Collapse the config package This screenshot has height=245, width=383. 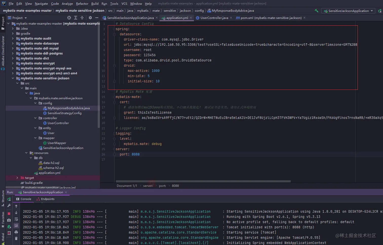pyautogui.click(x=35, y=103)
